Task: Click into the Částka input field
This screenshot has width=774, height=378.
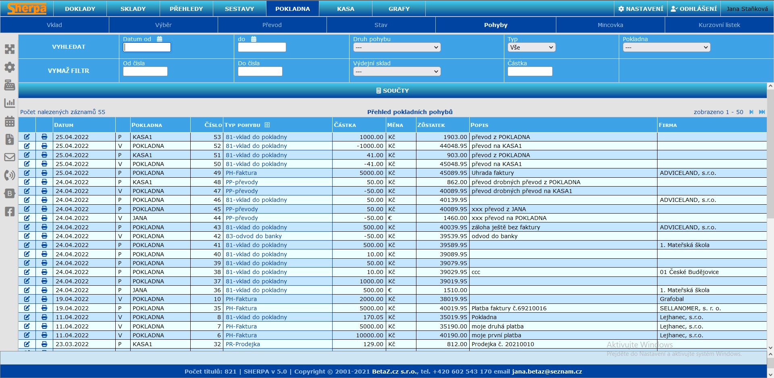Action: [x=530, y=72]
